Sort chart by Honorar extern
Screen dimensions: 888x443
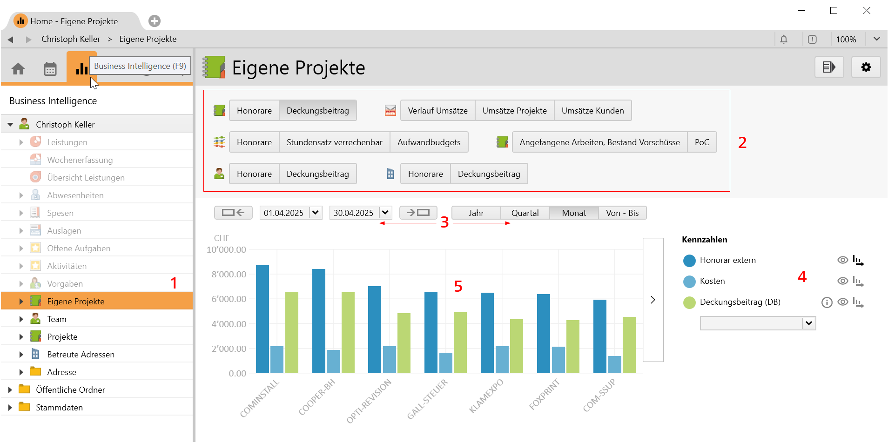(858, 261)
